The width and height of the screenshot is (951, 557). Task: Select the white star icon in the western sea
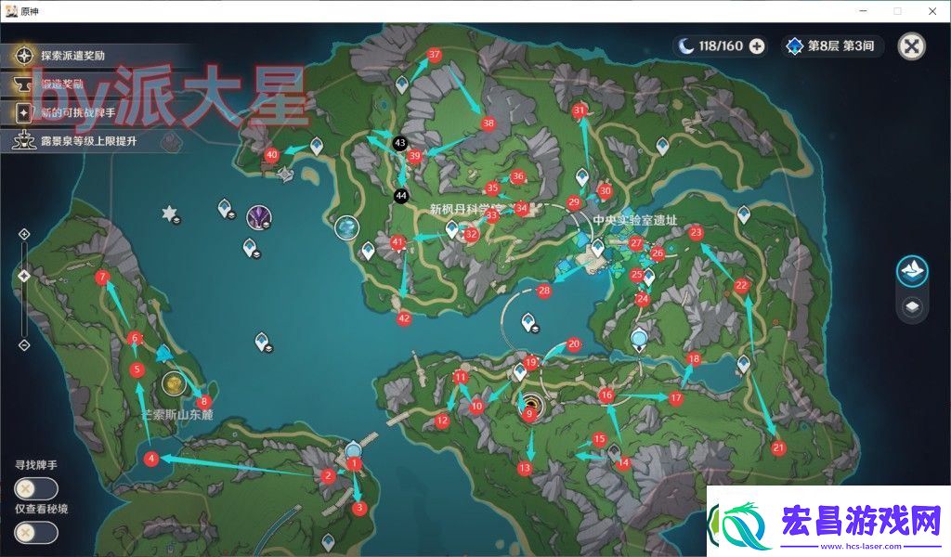[169, 214]
